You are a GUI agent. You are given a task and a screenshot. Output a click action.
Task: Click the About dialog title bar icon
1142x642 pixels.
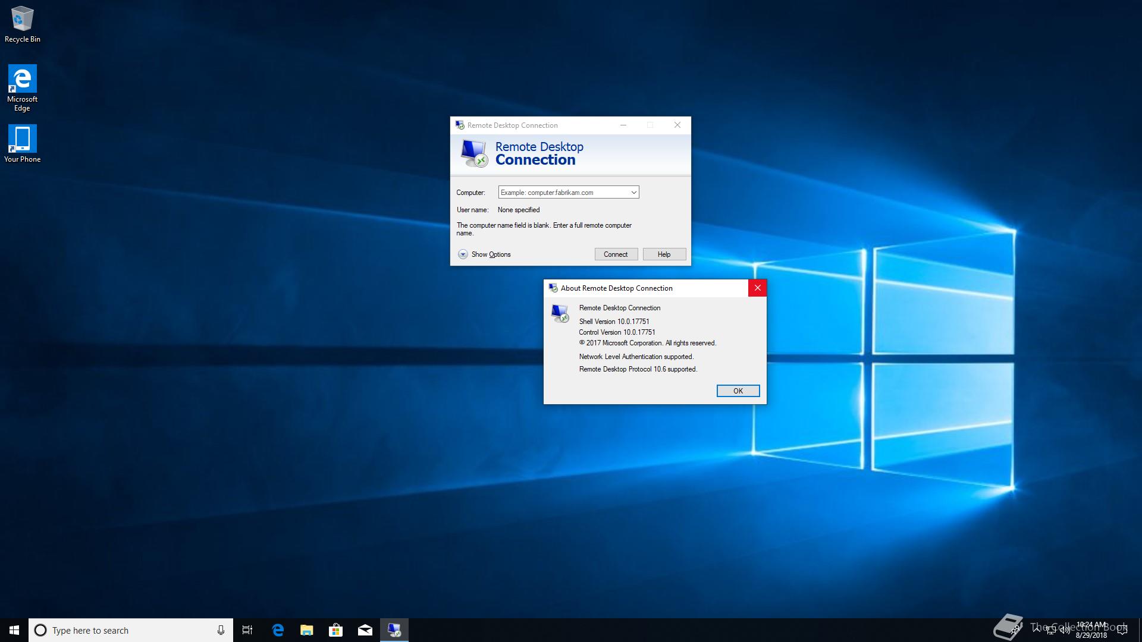point(553,288)
